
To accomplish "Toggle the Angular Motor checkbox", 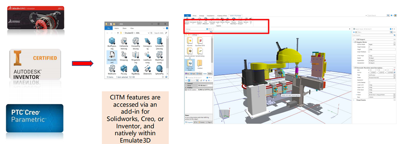I will click(355, 42).
